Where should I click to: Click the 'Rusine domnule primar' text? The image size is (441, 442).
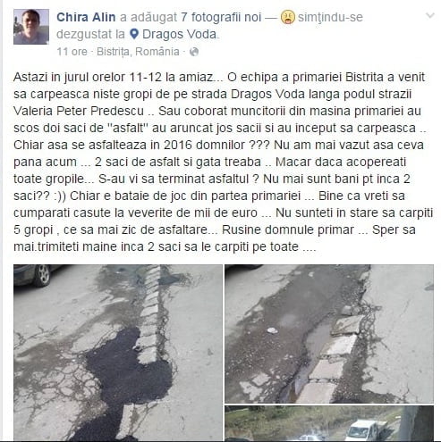[x=288, y=229]
